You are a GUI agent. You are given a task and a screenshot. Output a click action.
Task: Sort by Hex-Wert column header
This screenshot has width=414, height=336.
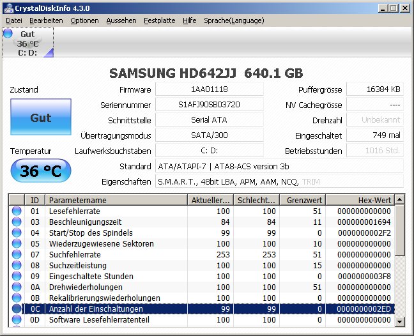[360, 200]
